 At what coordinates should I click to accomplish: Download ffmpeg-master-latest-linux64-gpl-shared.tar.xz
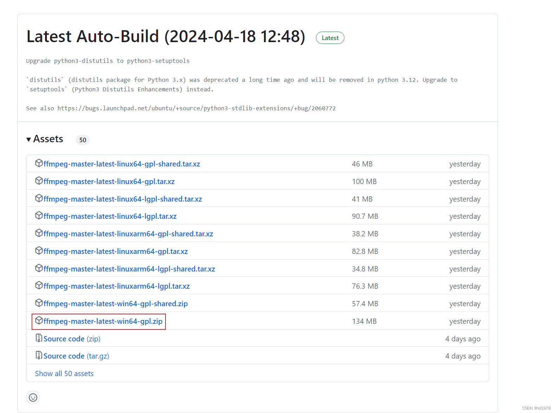tap(122, 164)
